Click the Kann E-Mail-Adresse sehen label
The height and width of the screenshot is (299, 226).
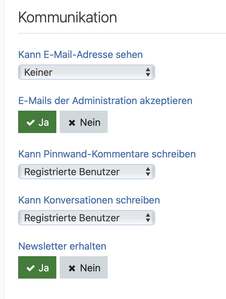click(x=80, y=54)
